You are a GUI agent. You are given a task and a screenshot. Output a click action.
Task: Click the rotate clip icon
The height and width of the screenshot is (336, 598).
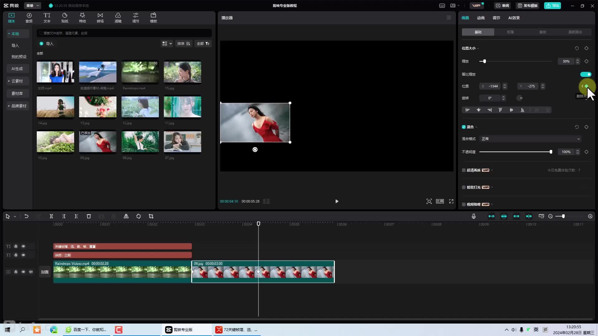[139, 216]
